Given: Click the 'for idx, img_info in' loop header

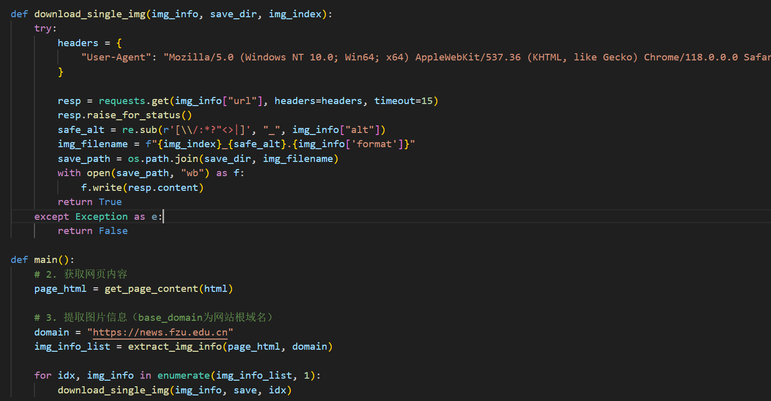Looking at the screenshot, I should coord(93,376).
